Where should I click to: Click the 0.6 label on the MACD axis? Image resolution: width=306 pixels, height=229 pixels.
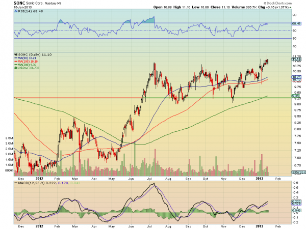[x=296, y=183]
